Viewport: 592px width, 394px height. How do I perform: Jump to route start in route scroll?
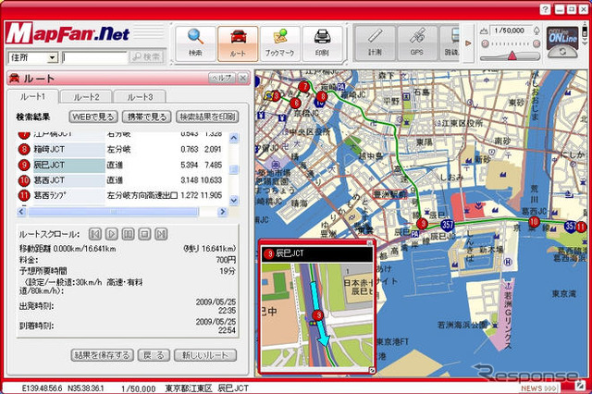click(95, 234)
